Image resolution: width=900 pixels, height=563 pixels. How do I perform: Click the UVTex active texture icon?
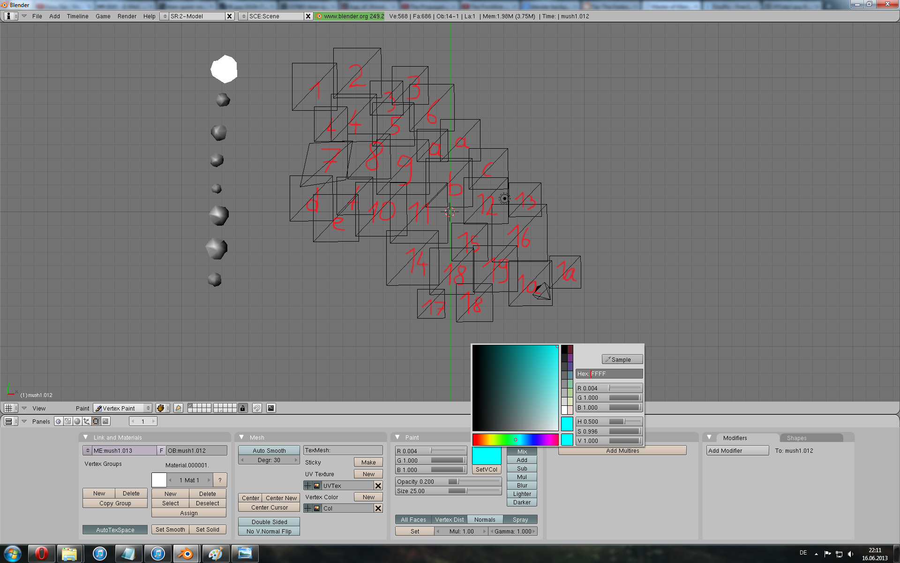[317, 486]
